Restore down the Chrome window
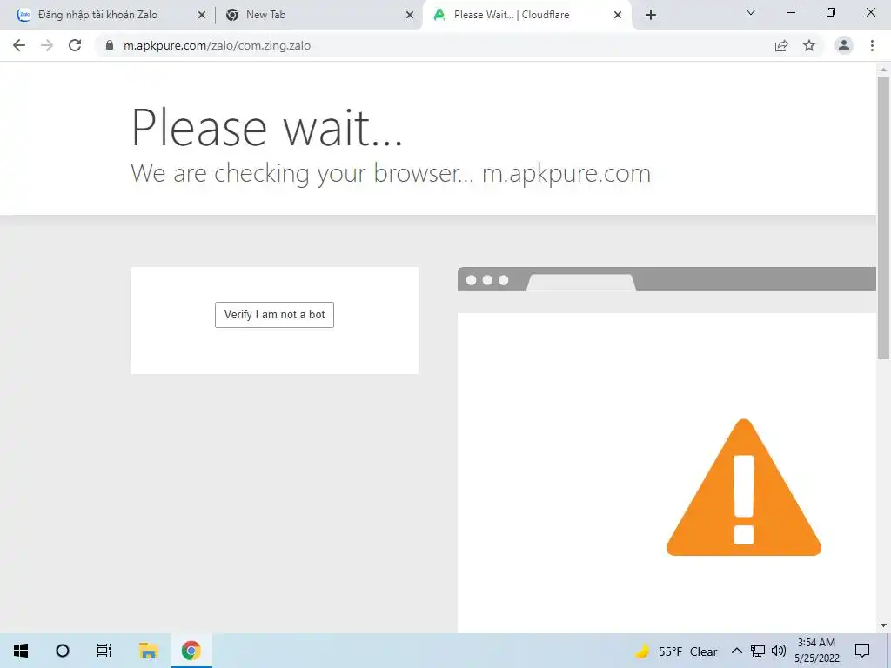The width and height of the screenshot is (891, 668). pyautogui.click(x=831, y=12)
